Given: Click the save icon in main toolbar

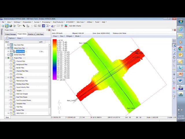Looking at the screenshot, I should (x=3, y=26).
